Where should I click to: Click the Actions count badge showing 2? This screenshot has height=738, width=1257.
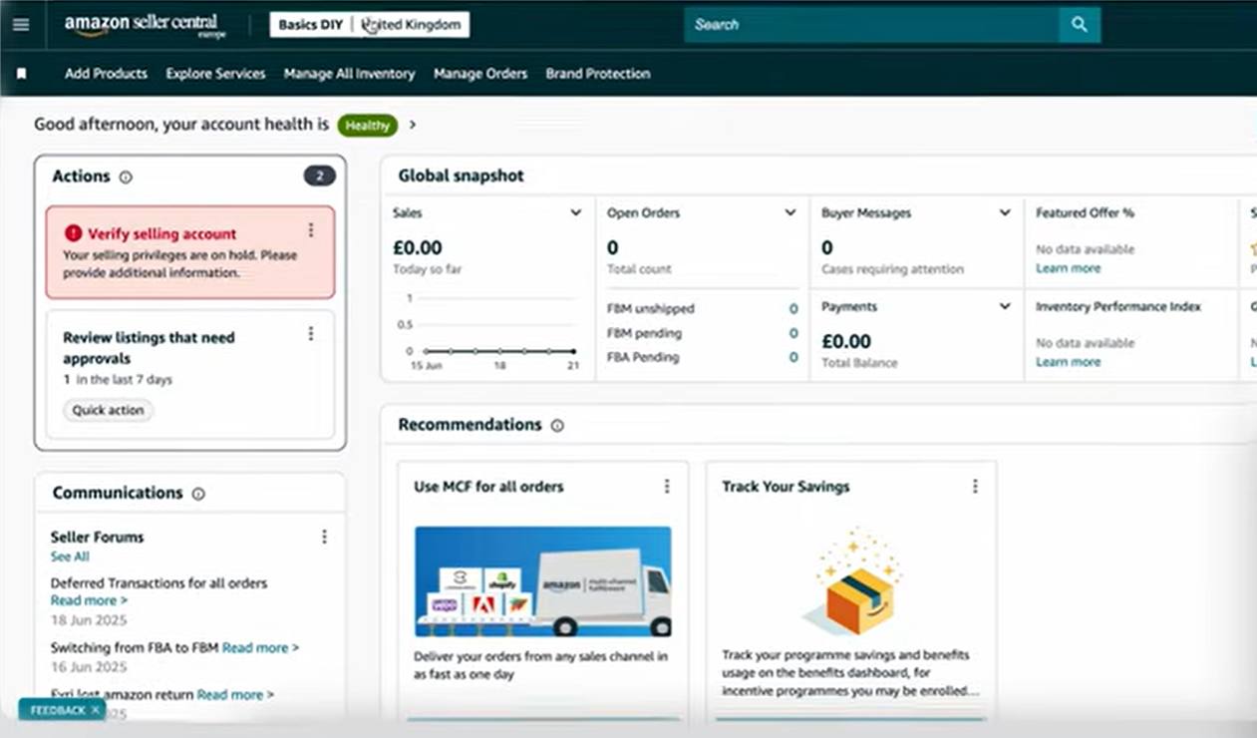coord(320,177)
